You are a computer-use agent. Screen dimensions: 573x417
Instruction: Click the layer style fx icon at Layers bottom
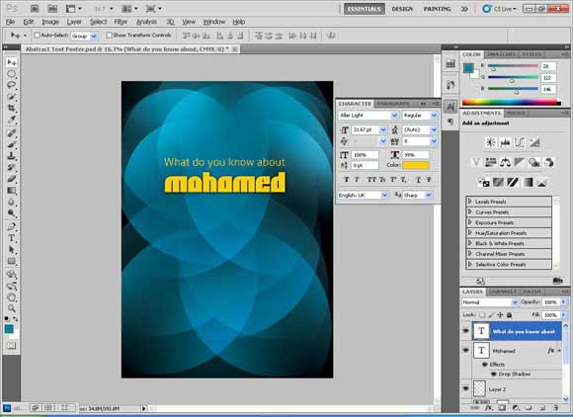click(x=488, y=408)
